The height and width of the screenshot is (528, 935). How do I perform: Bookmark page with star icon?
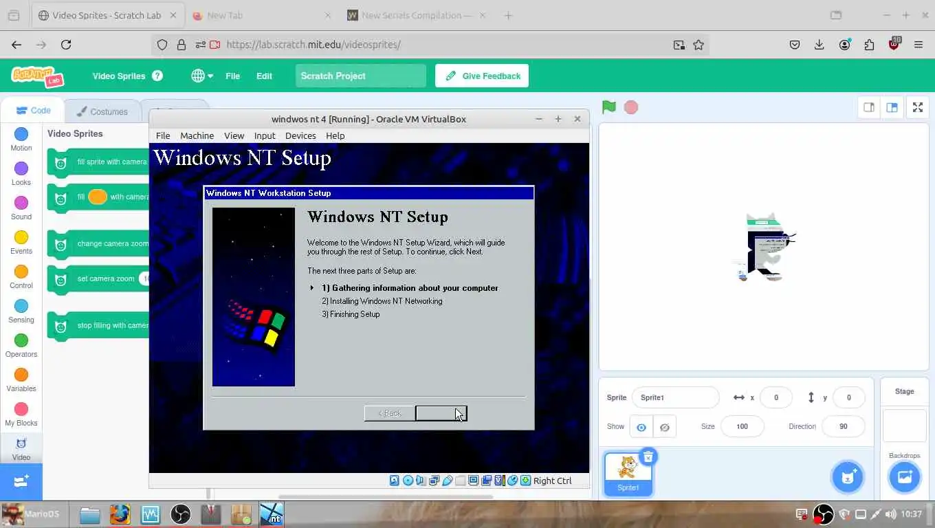click(x=698, y=45)
